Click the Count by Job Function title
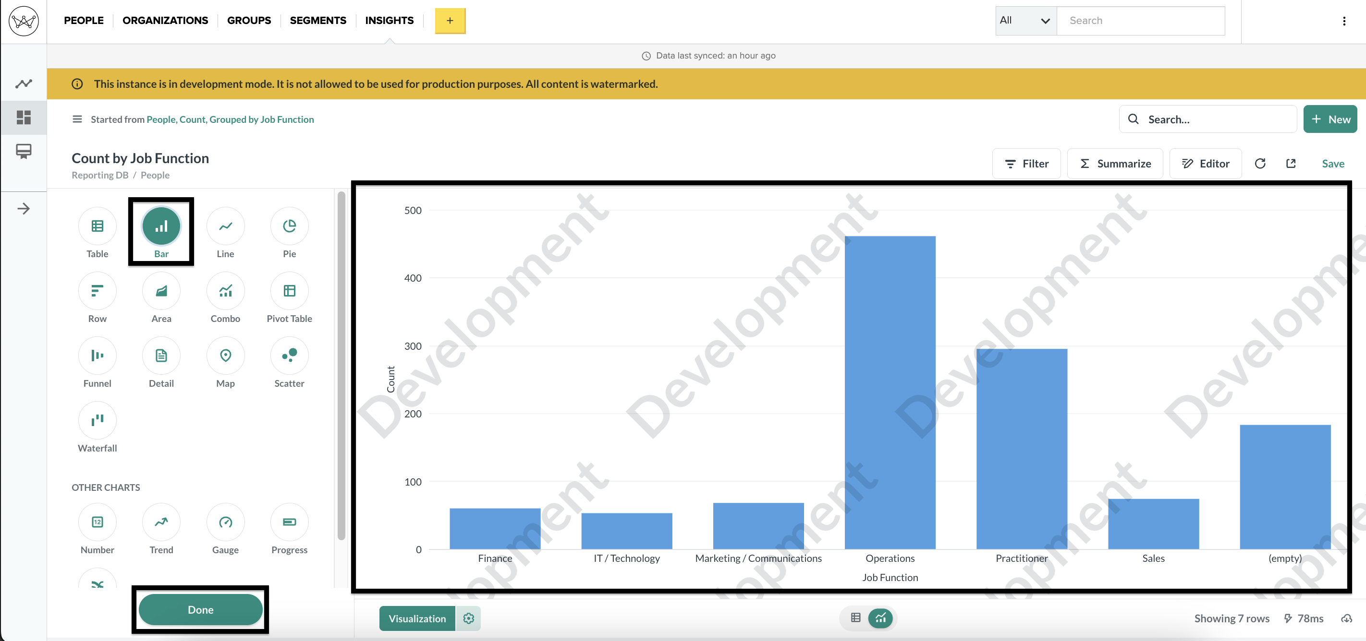The width and height of the screenshot is (1366, 641). coord(140,158)
